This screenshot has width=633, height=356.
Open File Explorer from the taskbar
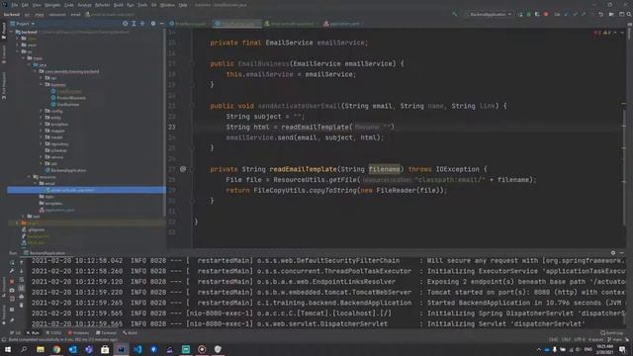(41, 349)
